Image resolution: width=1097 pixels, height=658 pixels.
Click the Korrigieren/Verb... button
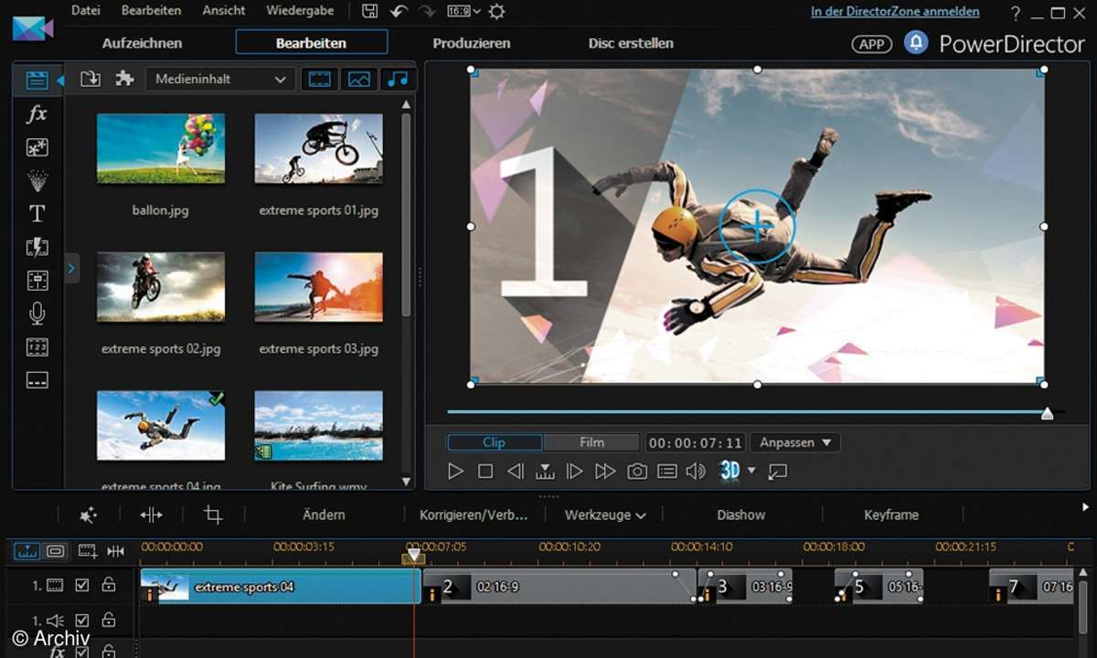pyautogui.click(x=474, y=515)
